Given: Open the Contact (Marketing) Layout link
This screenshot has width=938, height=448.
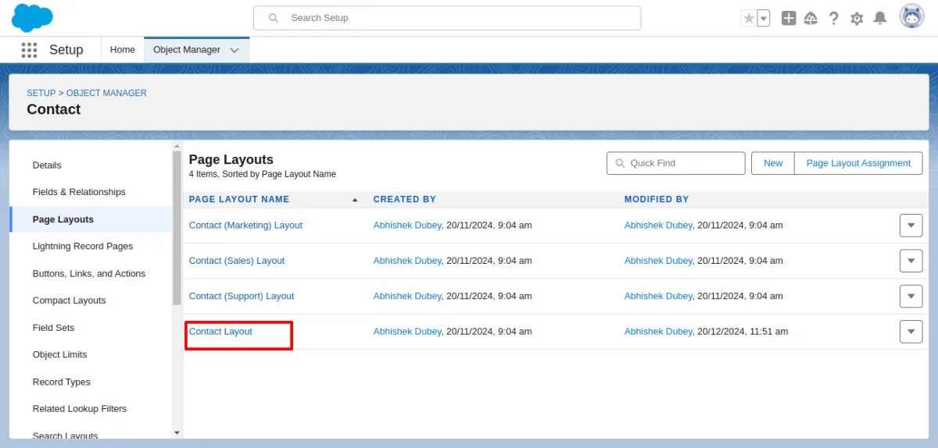Looking at the screenshot, I should pos(245,226).
